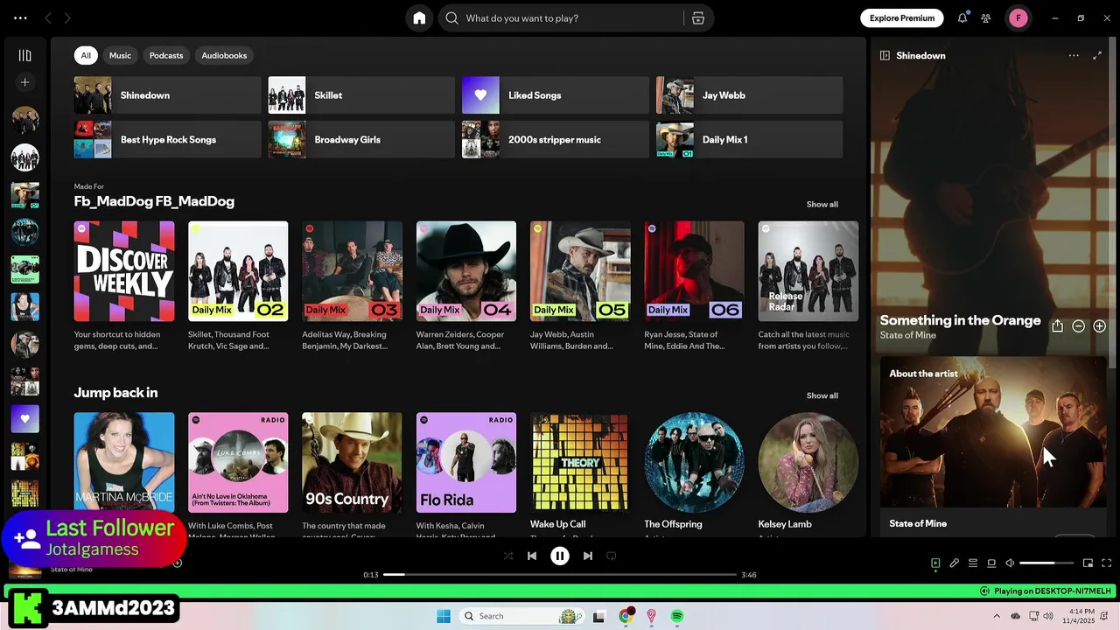Skip to the previous track
Image resolution: width=1120 pixels, height=630 pixels.
click(x=532, y=556)
